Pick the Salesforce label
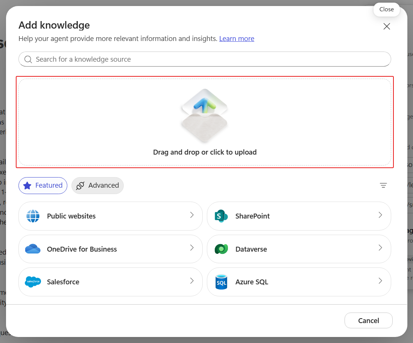Image resolution: width=413 pixels, height=343 pixels. (x=63, y=282)
